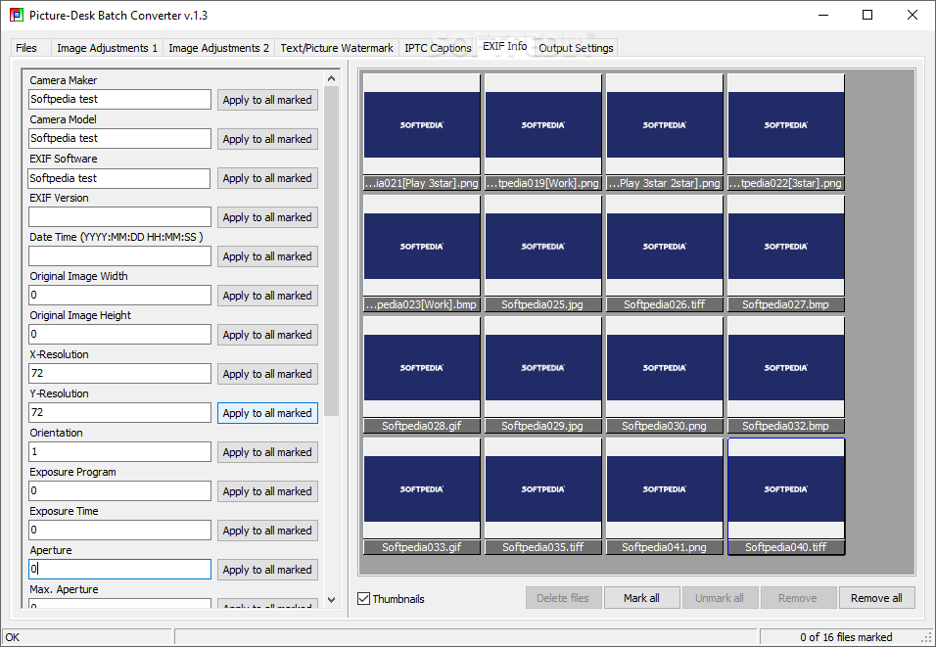Select thumbnail Softpedia033.gif
The image size is (936, 647).
422,496
